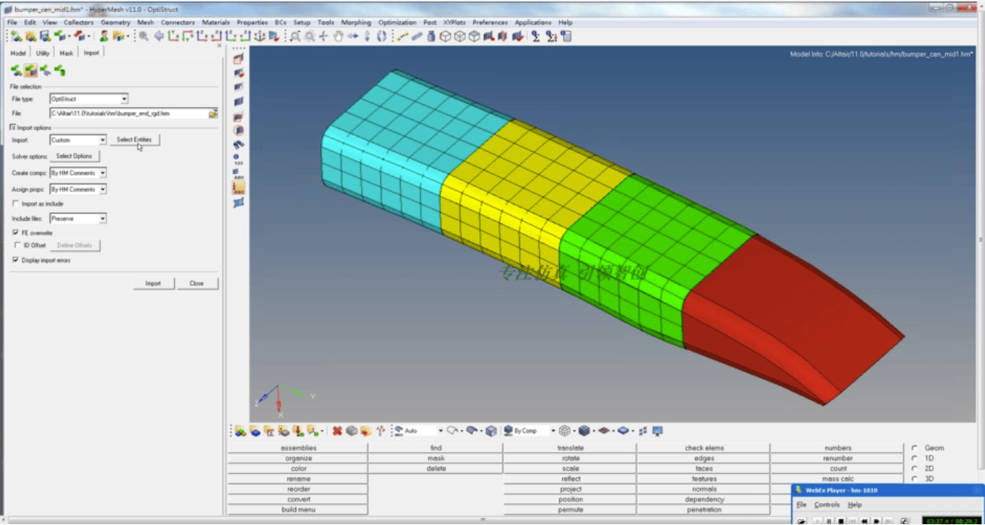Click the red delete X icon
The width and height of the screenshot is (985, 525).
click(337, 431)
